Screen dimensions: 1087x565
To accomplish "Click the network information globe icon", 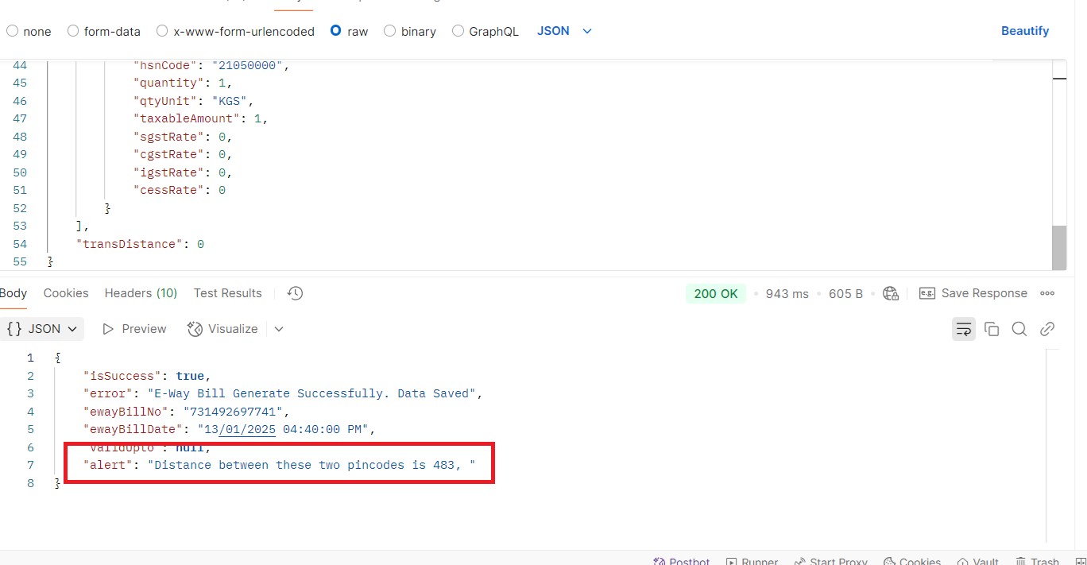I will click(891, 293).
